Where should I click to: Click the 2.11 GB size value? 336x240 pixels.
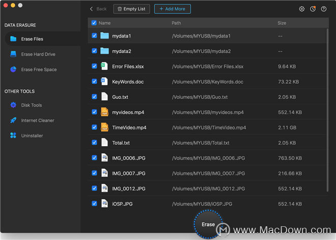pos(287,127)
